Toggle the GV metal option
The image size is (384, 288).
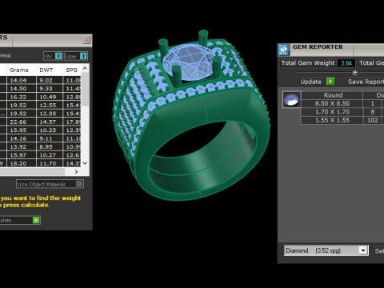[x=53, y=56]
